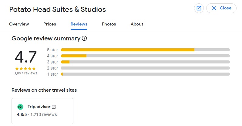Select the Reviews tab
242x126 pixels.
[79, 24]
